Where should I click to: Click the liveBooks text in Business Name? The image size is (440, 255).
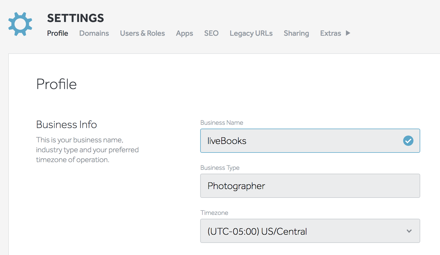tap(227, 141)
